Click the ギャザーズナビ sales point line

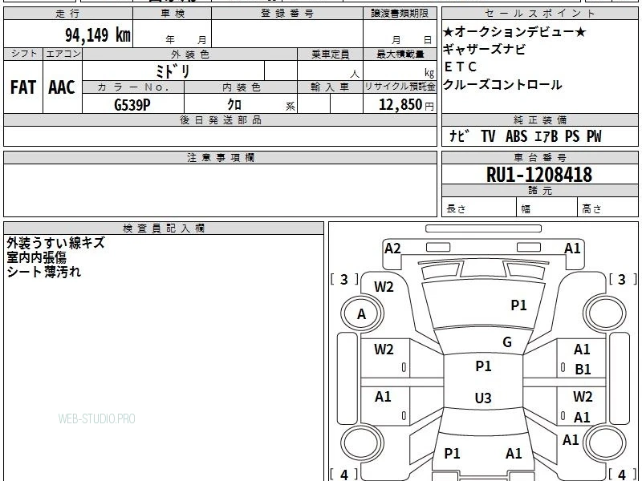coord(484,49)
